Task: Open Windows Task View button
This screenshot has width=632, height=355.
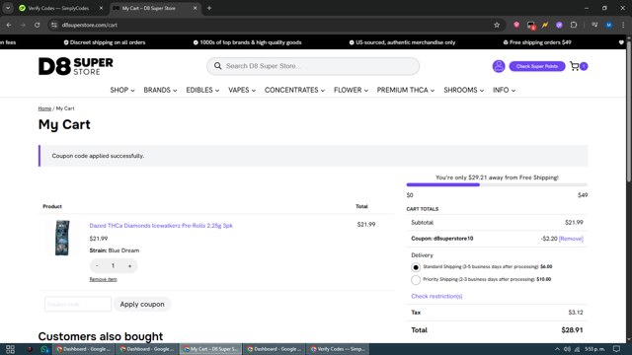Action: coord(11,349)
